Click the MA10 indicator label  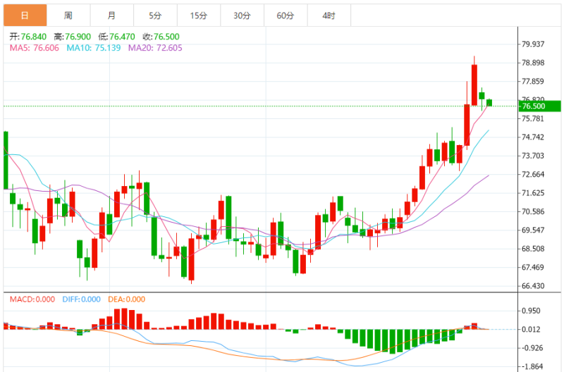click(94, 48)
